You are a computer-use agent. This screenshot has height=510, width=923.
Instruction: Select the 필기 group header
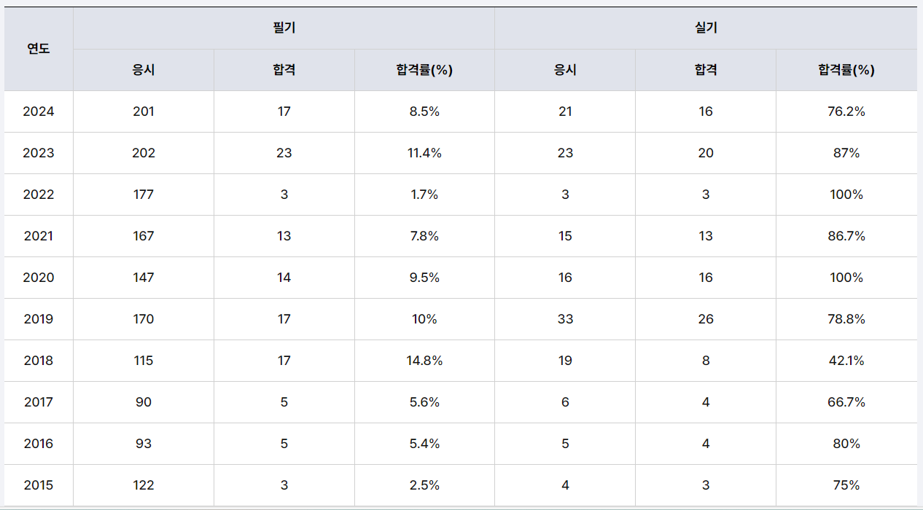coord(284,28)
